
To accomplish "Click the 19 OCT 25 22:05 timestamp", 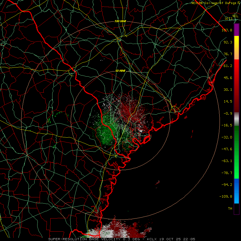I will tap(177, 239).
